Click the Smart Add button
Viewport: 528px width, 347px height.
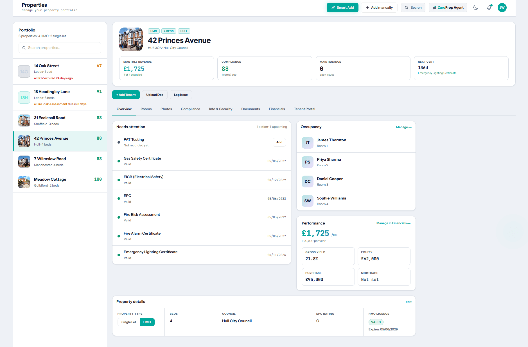coord(342,8)
